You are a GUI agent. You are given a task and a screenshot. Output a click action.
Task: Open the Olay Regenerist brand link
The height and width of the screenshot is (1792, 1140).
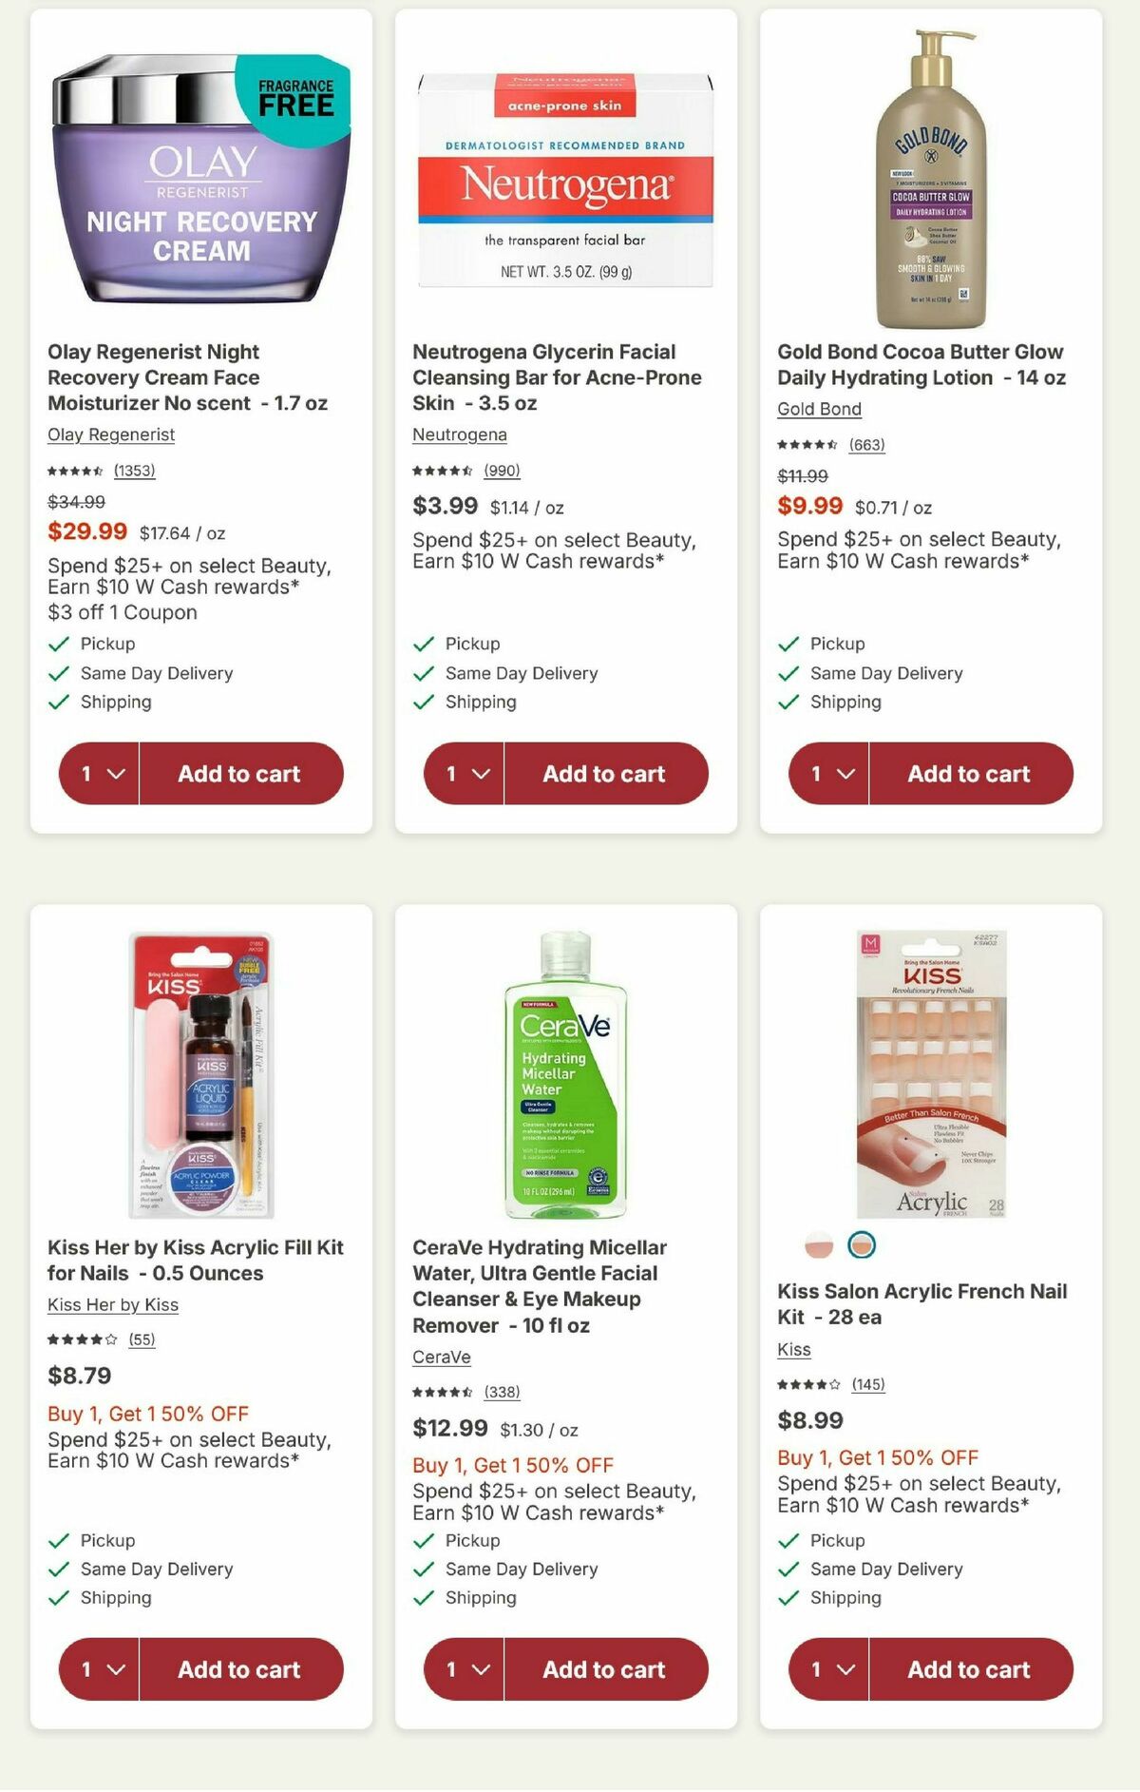pyautogui.click(x=110, y=434)
